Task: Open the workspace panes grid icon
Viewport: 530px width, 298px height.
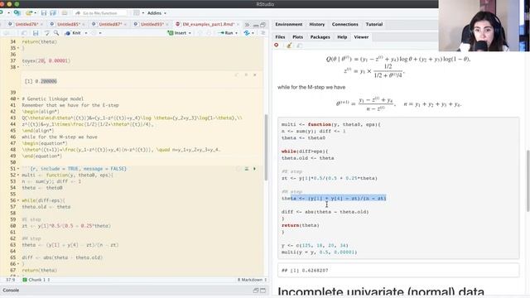Action: pos(137,13)
